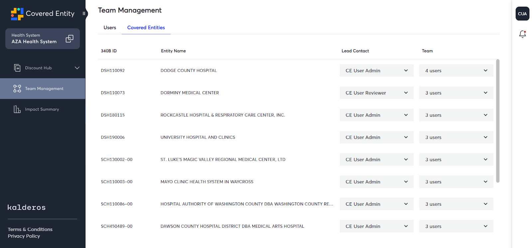Collapse the sidebar using the pause-bars handle
The height and width of the screenshot is (248, 532).
[x=84, y=14]
